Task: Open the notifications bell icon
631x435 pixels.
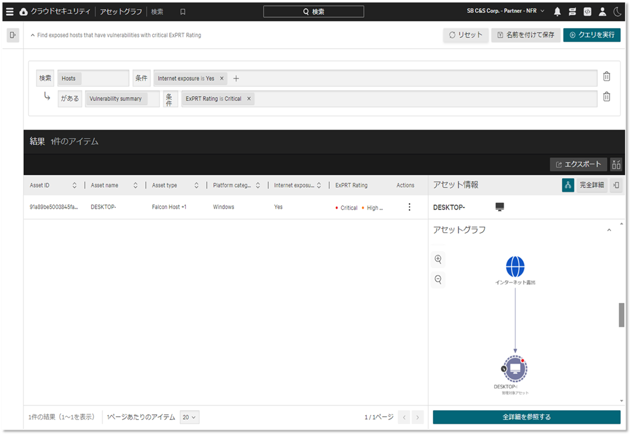Action: pyautogui.click(x=557, y=12)
